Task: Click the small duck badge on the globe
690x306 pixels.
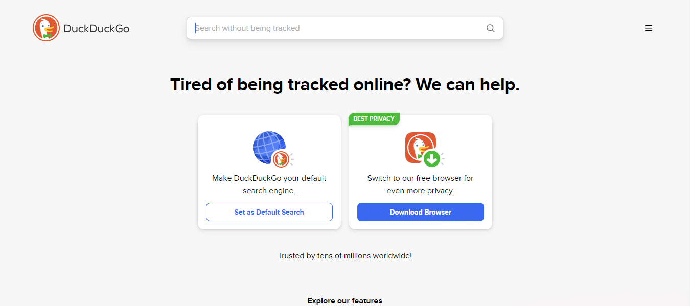Action: pos(280,159)
